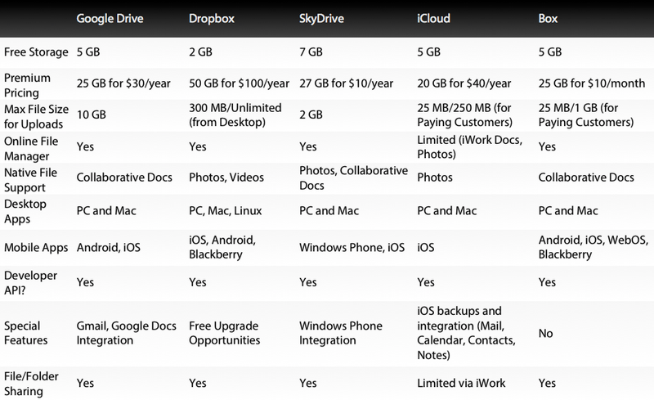Click the iOS backups and integration cell
Screen dimensions: 654x400
466,333
